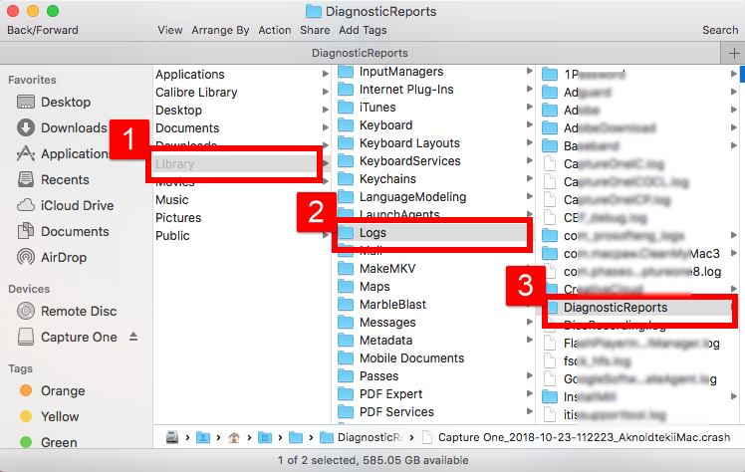Expand the Keychains folder chevron
Image resolution: width=745 pixels, height=472 pixels.
tap(527, 179)
